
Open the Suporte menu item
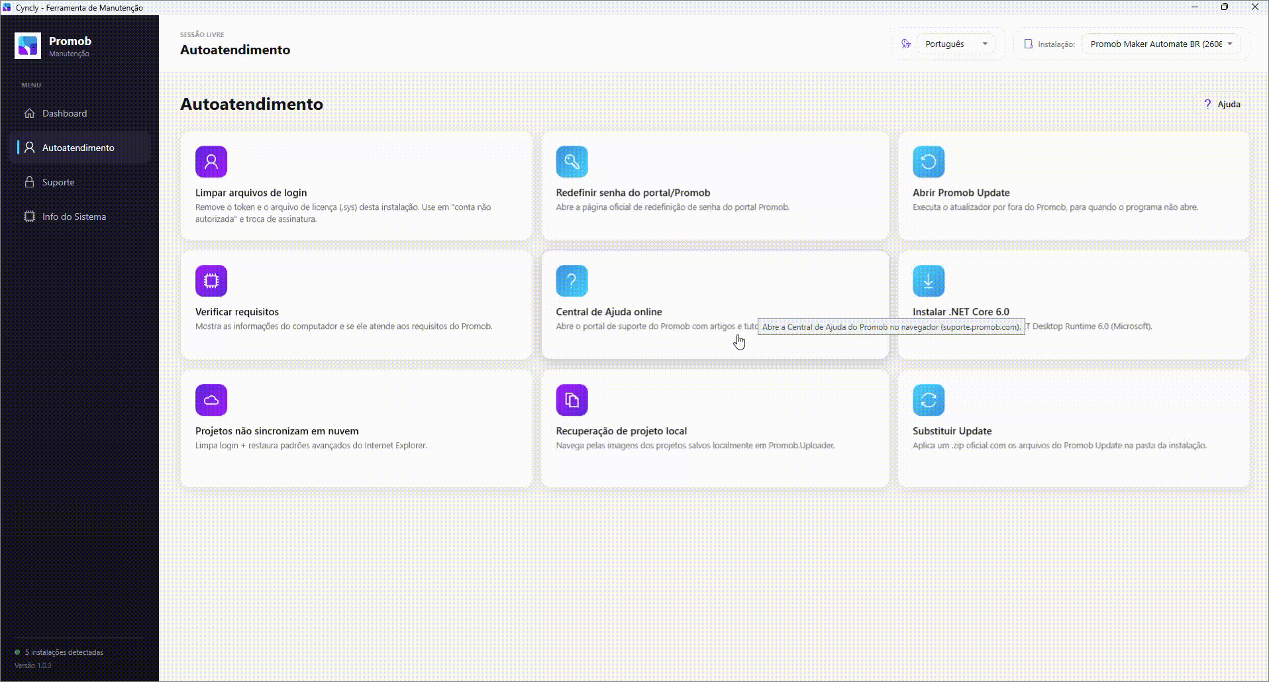pyautogui.click(x=79, y=182)
